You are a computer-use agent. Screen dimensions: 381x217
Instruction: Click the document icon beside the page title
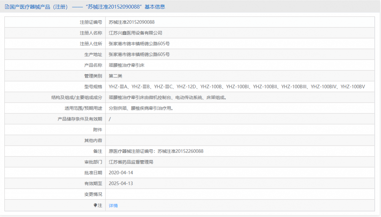7,7
